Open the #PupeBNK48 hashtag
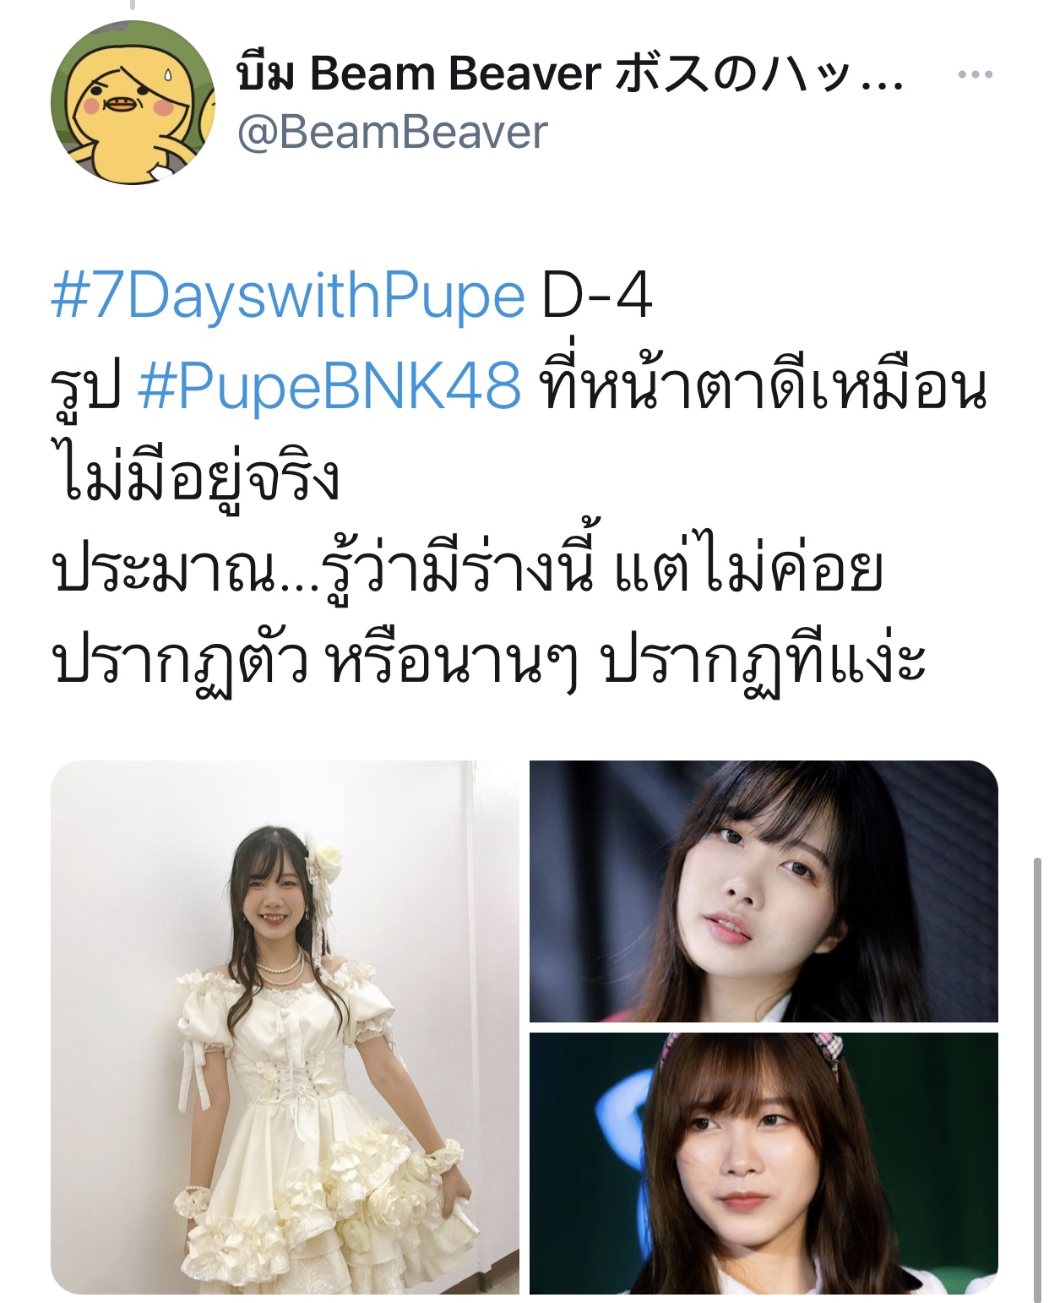1049x1303 pixels. point(329,387)
